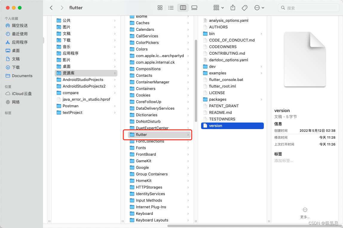343x228 pixels.
Task: Click the Edit Tags icon
Action: pos(245,8)
